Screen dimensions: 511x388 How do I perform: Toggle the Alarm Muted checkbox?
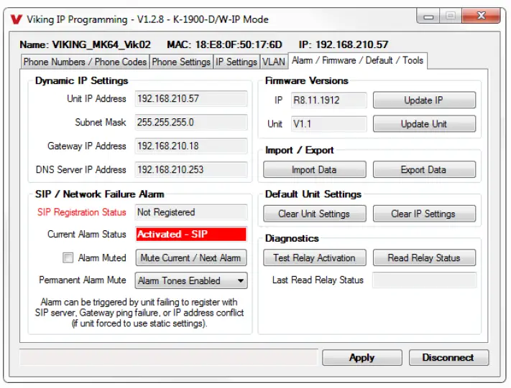click(68, 258)
